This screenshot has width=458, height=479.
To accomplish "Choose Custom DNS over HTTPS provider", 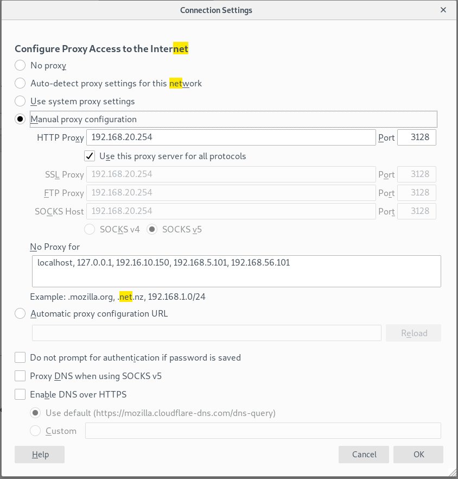I will 35,431.
